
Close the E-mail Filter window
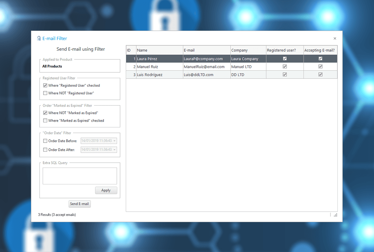pos(335,39)
